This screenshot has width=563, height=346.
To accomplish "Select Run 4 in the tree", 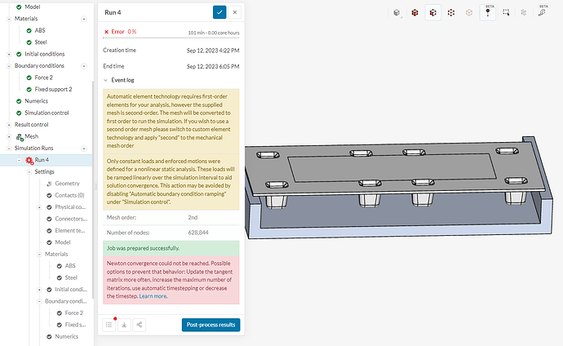I will coord(42,160).
